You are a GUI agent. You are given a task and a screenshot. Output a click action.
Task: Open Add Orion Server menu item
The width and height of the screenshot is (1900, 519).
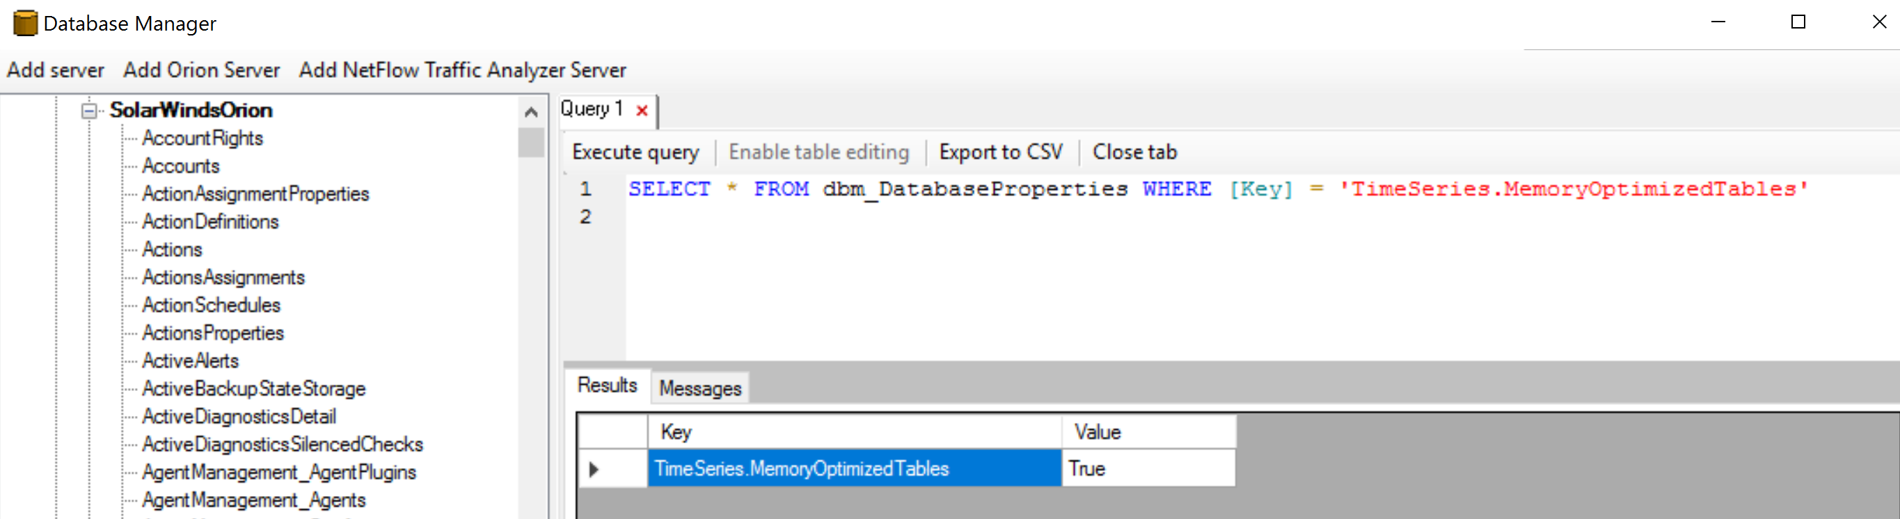tap(201, 70)
